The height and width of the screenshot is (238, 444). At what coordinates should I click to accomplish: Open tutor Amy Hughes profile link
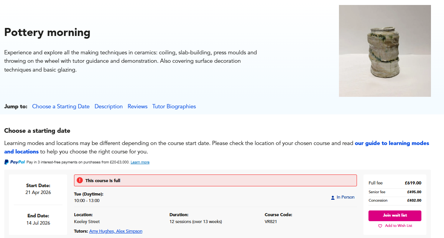102,231
